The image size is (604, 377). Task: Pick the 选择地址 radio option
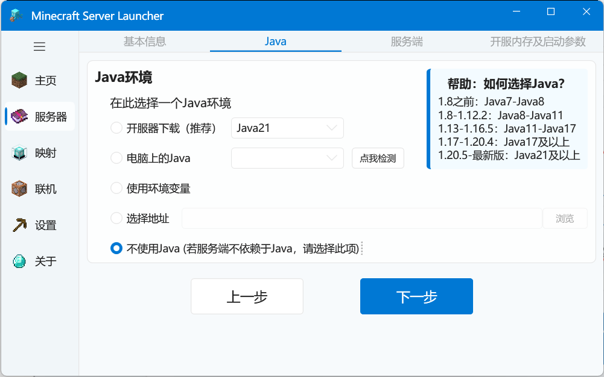(x=116, y=218)
